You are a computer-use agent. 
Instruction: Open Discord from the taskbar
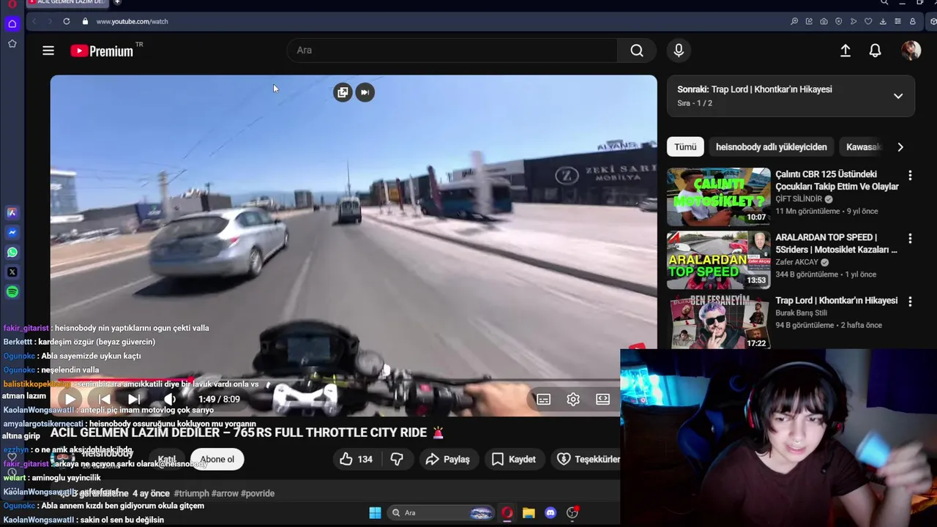[x=550, y=512]
